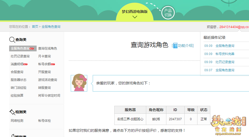Click the 功能介绍 book icon

175,46
